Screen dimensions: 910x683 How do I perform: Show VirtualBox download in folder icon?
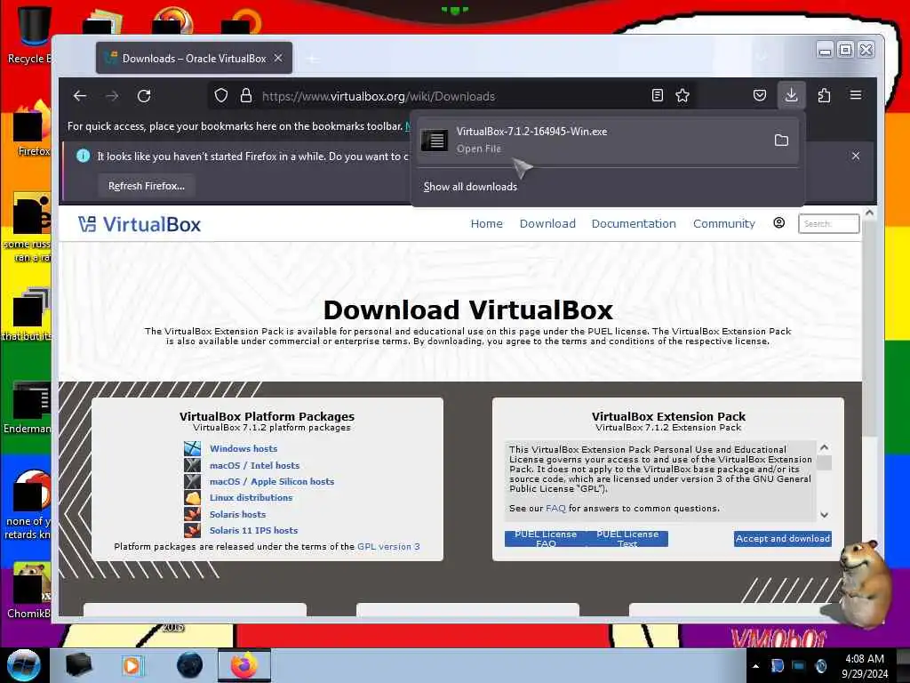pos(781,140)
